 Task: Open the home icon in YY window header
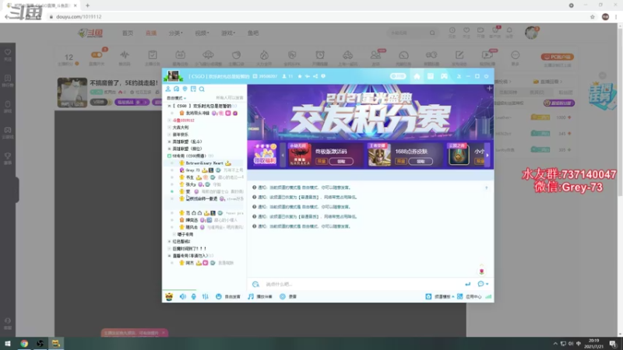pos(417,76)
